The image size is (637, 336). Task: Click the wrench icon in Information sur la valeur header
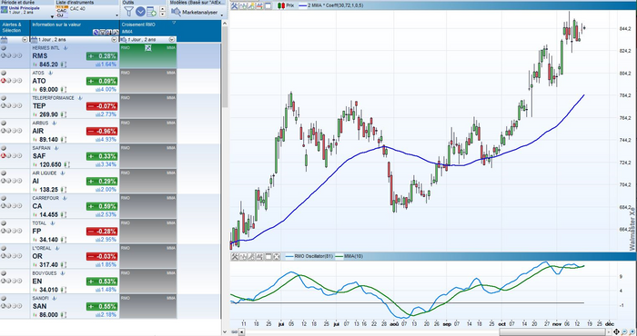pyautogui.click(x=116, y=33)
